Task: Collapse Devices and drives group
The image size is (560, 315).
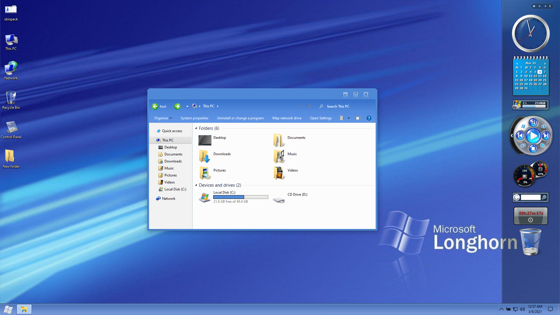Action: coord(196,185)
